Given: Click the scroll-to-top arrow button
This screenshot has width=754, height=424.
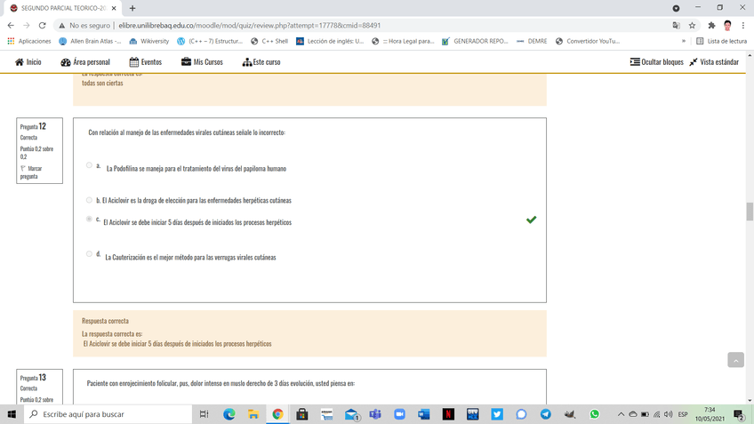Looking at the screenshot, I should pos(735,360).
